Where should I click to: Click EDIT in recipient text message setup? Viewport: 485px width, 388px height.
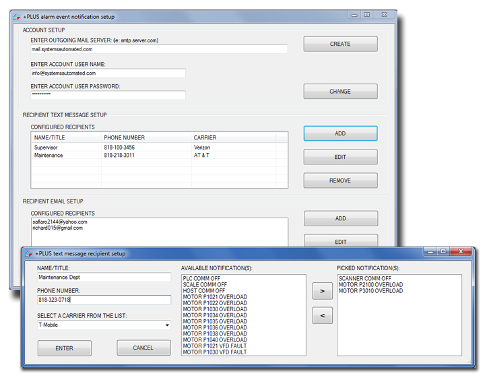340,157
